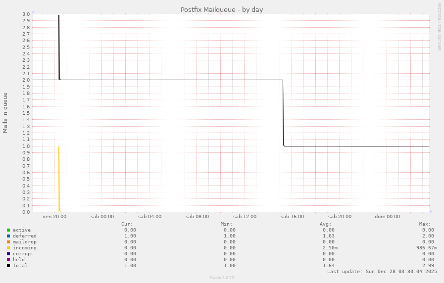Click the 'Mails in queue' axis label

click(x=5, y=113)
